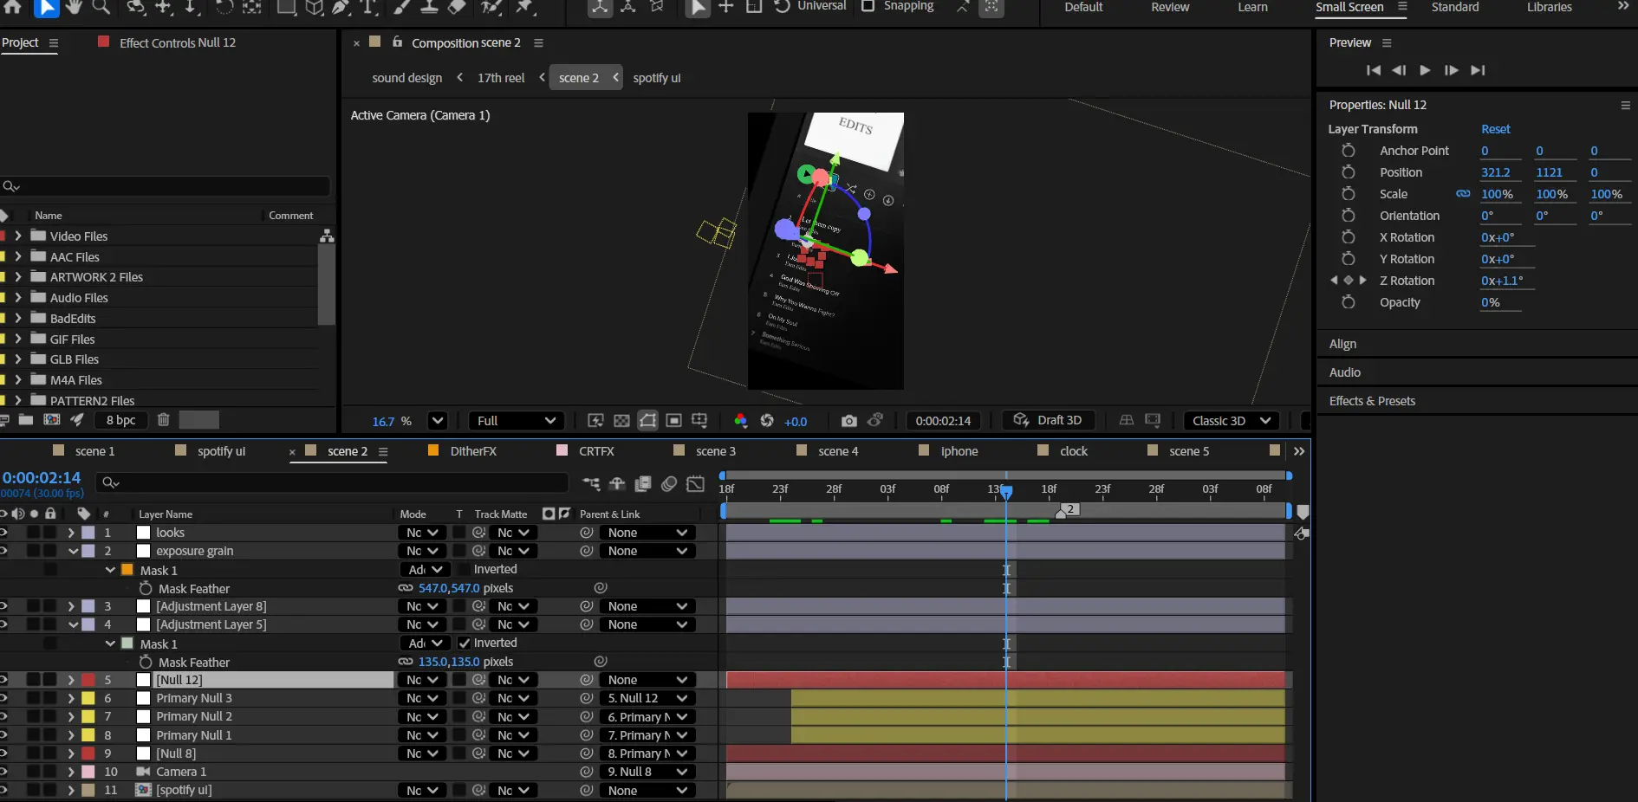Viewport: 1638px width, 802px height.
Task: Open the Full resolution dropdown
Action: [x=516, y=421]
